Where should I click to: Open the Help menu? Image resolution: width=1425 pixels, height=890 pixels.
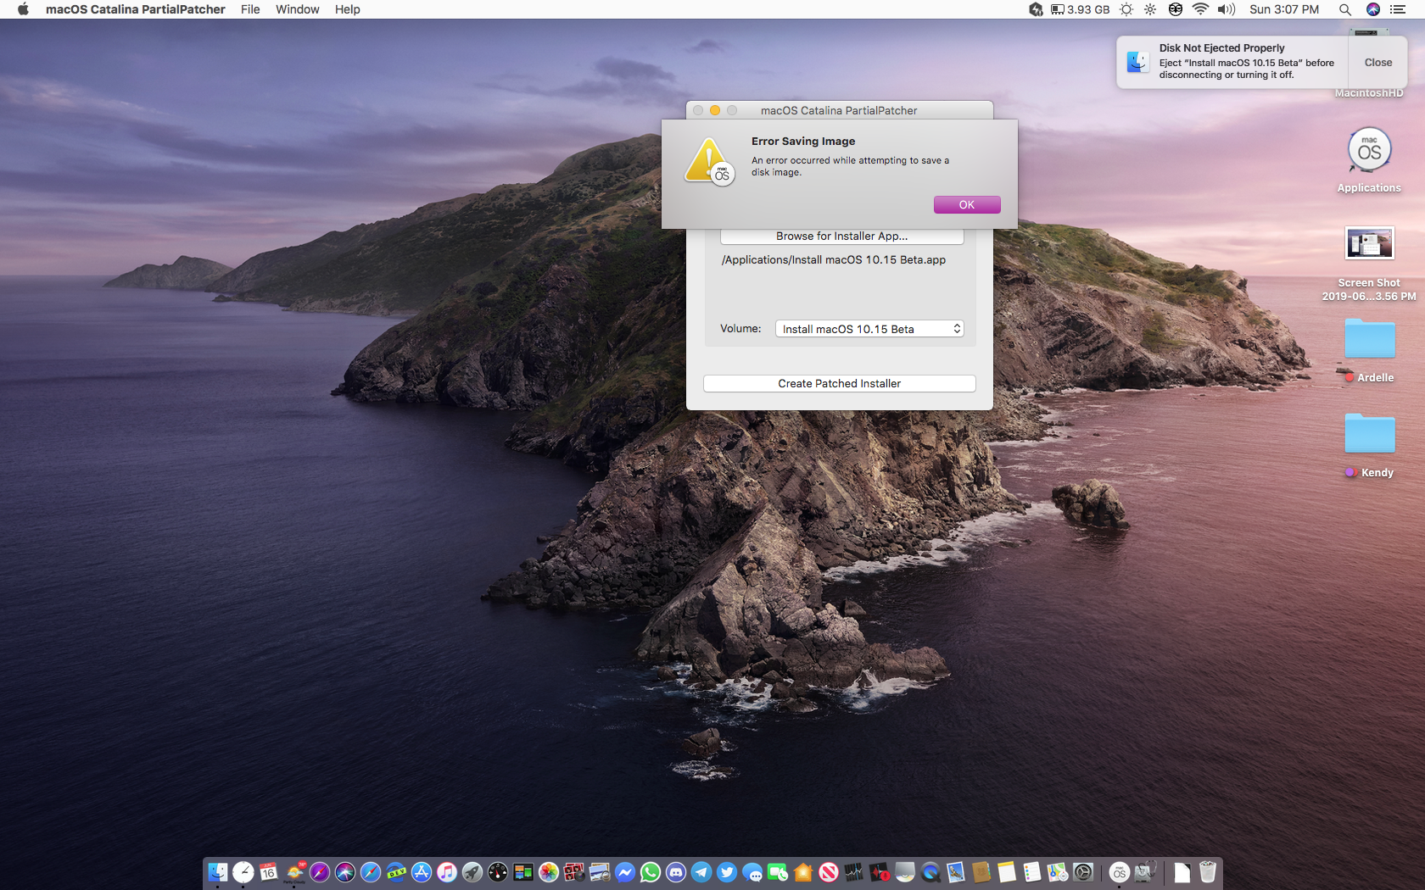pos(347,9)
